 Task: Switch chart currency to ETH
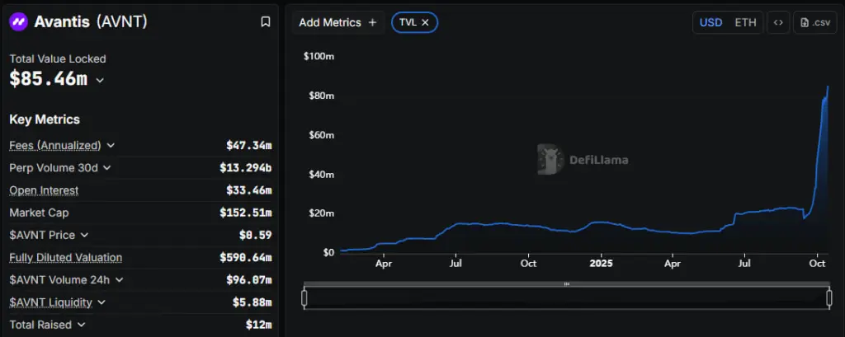(x=745, y=22)
